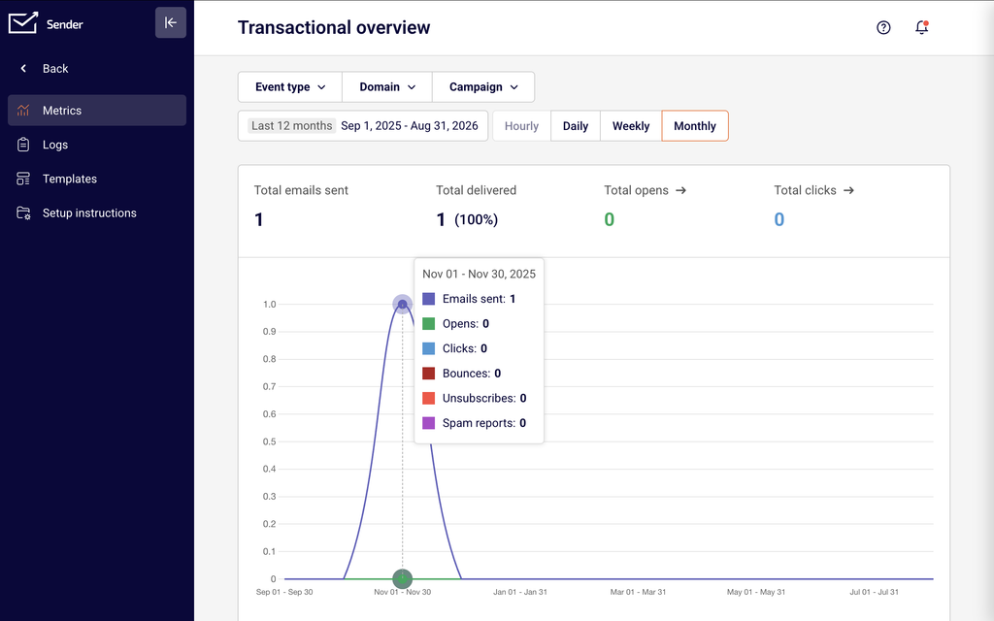Click the Mar 01 - Mar 31 axis label
This screenshot has width=994, height=621.
[x=638, y=592]
